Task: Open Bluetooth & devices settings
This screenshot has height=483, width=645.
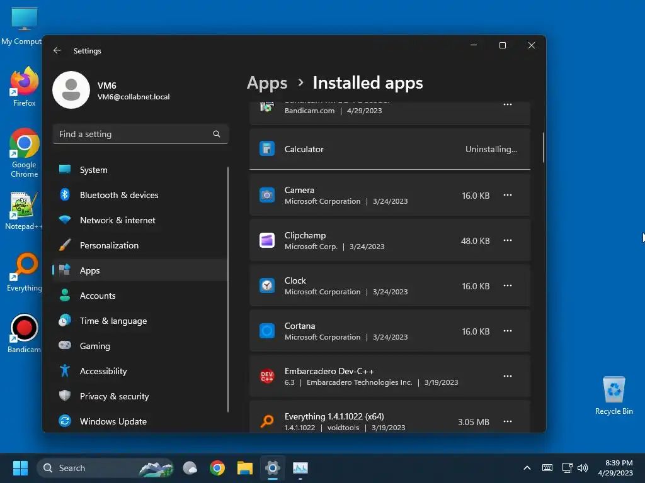Action: 140,195
